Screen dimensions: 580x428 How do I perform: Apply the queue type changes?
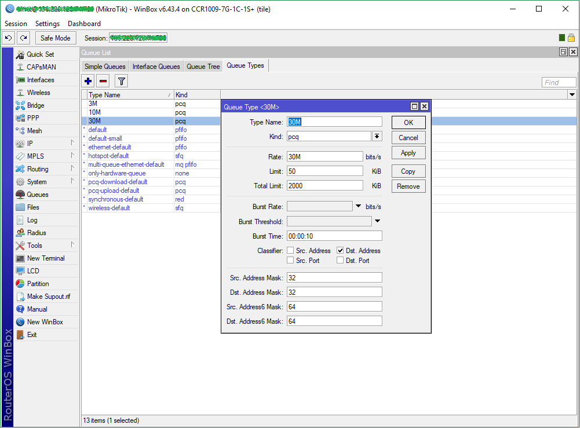pos(408,152)
